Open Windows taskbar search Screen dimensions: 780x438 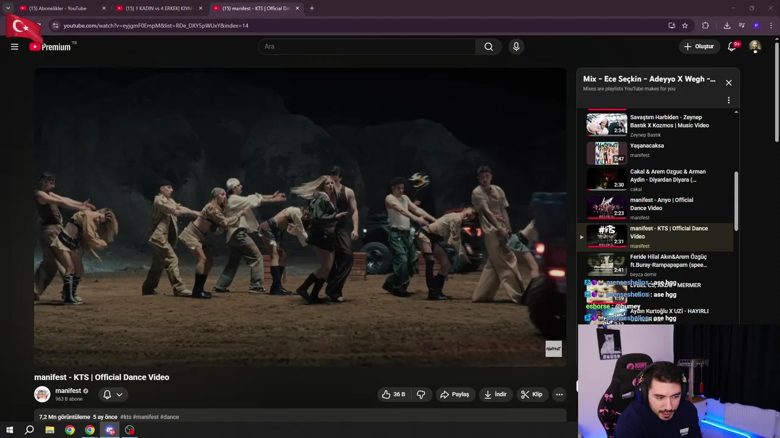(29, 430)
